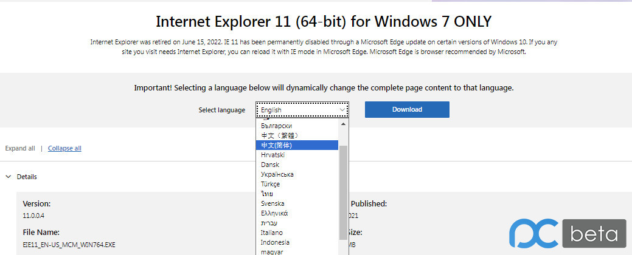This screenshot has height=255, width=632.
Task: Click the Collapse all link
Action: (x=64, y=148)
